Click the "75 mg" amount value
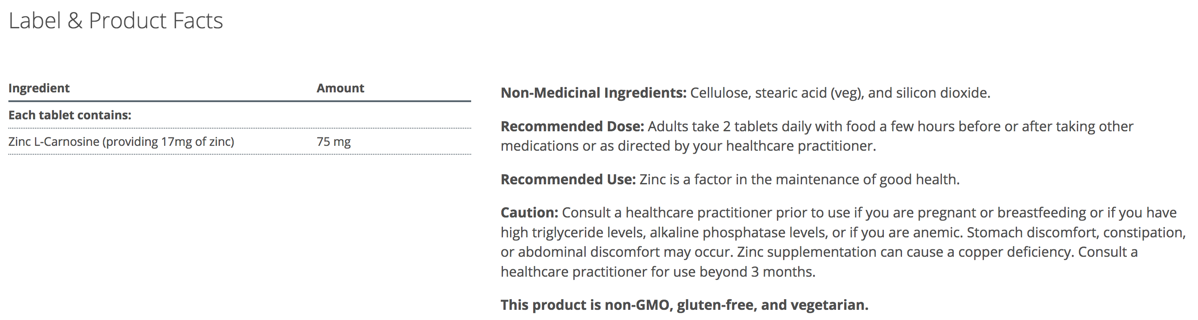This screenshot has height=320, width=1198. coord(334,141)
